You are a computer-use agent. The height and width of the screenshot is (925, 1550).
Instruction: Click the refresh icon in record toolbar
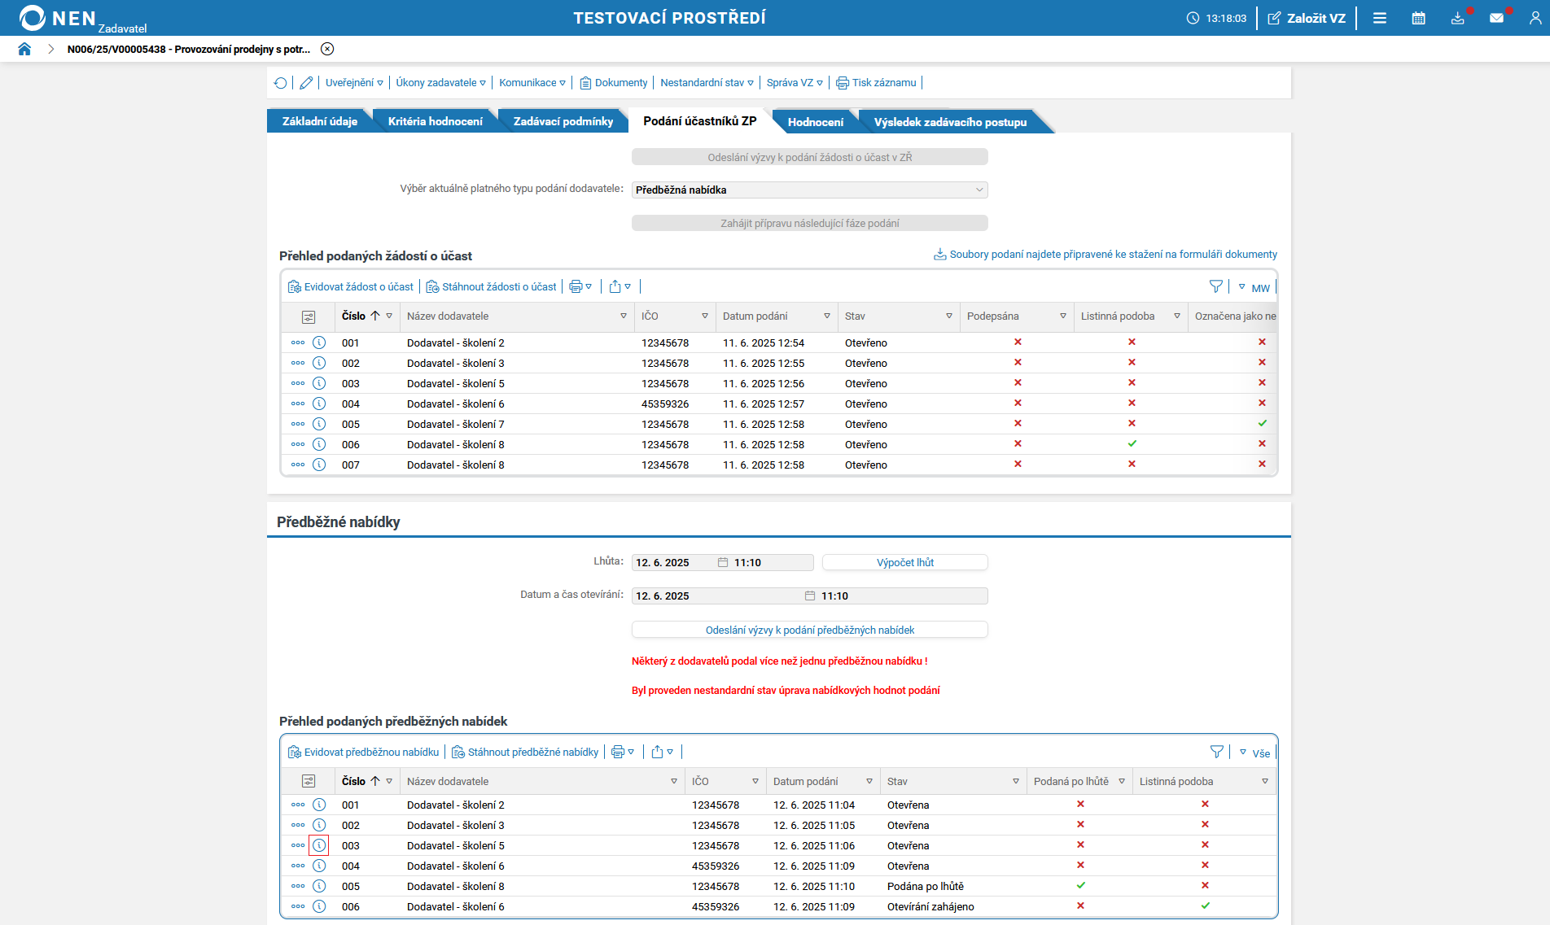click(x=281, y=83)
